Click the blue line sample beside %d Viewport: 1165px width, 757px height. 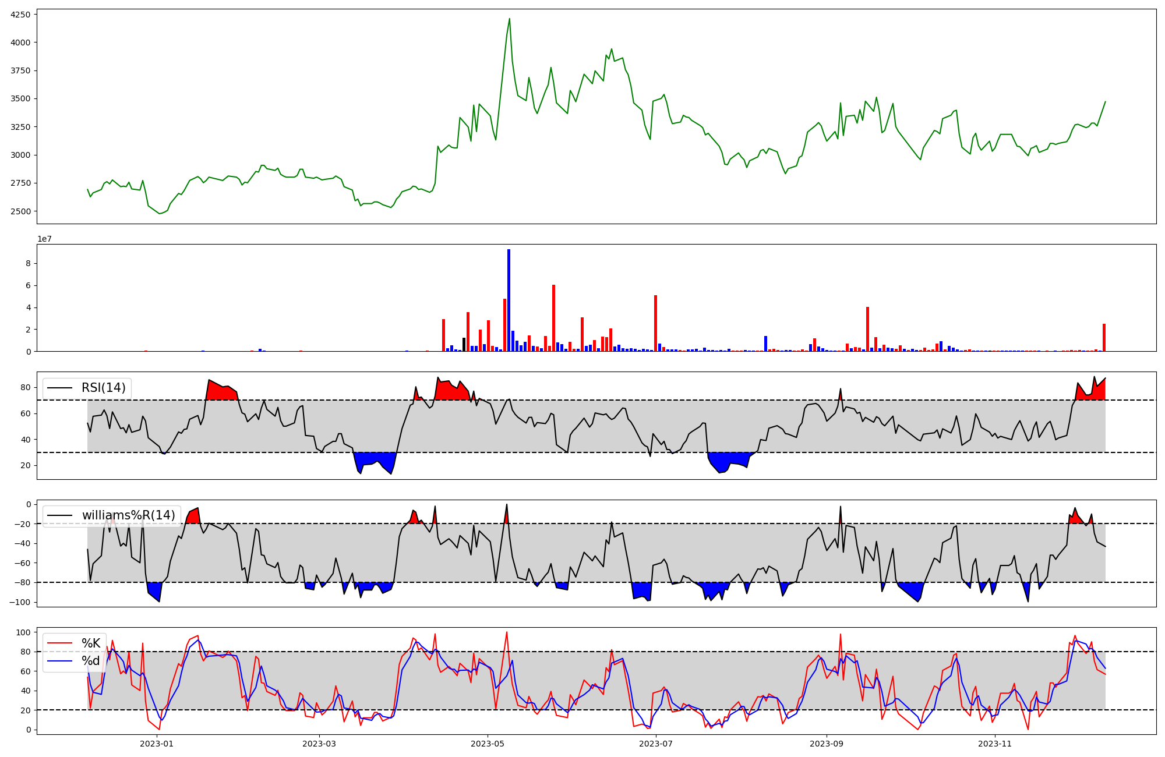coord(60,661)
